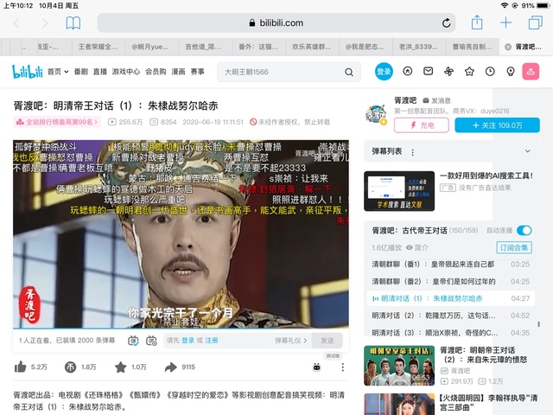Click the bilibili search input field

[x=276, y=72]
